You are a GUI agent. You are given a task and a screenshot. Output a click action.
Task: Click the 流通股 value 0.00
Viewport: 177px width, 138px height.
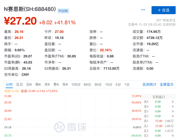pos(150,68)
